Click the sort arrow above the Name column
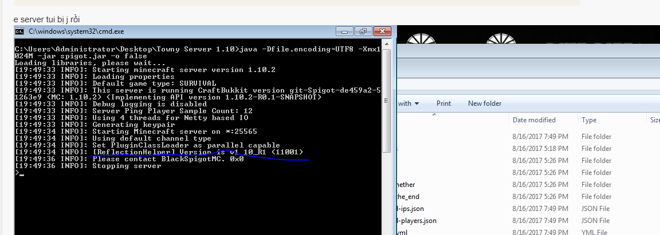 pyautogui.click(x=434, y=114)
